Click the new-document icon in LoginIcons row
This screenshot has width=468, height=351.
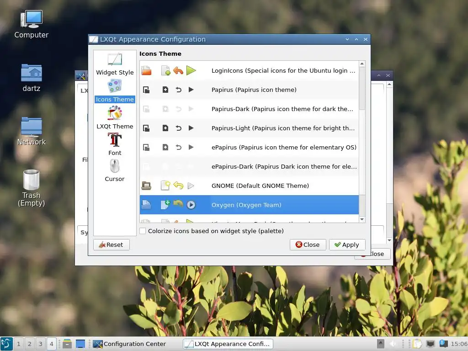[165, 71]
